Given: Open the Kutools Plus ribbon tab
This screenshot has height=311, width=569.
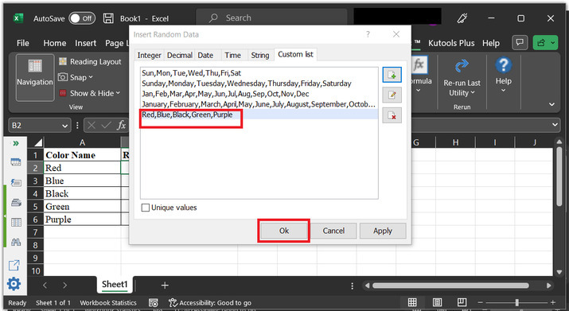Looking at the screenshot, I should pos(451,43).
